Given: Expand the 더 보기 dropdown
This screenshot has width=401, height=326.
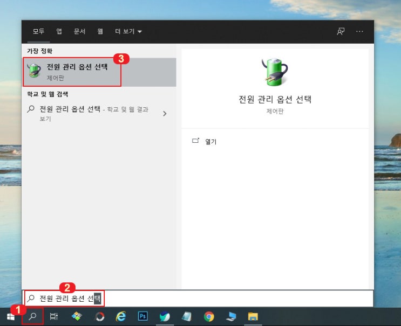Looking at the screenshot, I should click(128, 31).
